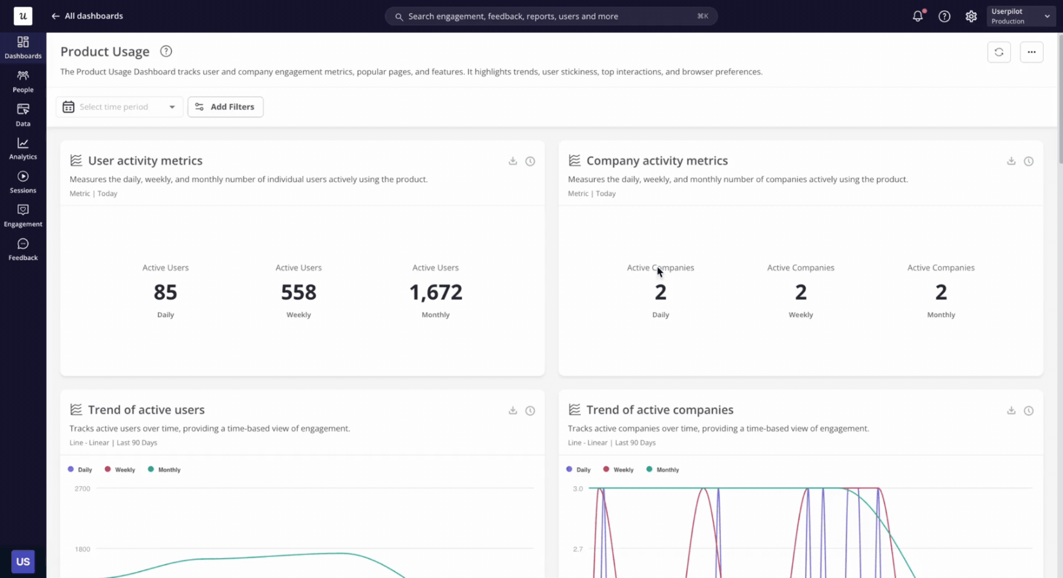
Task: Click the US user avatar
Action: [x=23, y=561]
